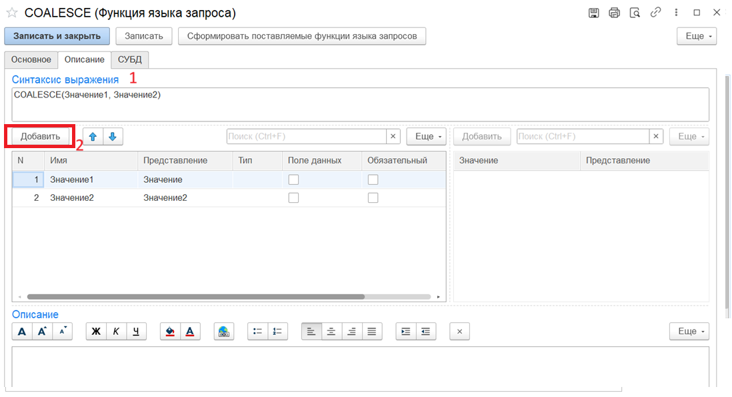This screenshot has height=397, width=732.
Task: Enable 'Поле данных' checkbox for Значение2
Action: coord(293,198)
